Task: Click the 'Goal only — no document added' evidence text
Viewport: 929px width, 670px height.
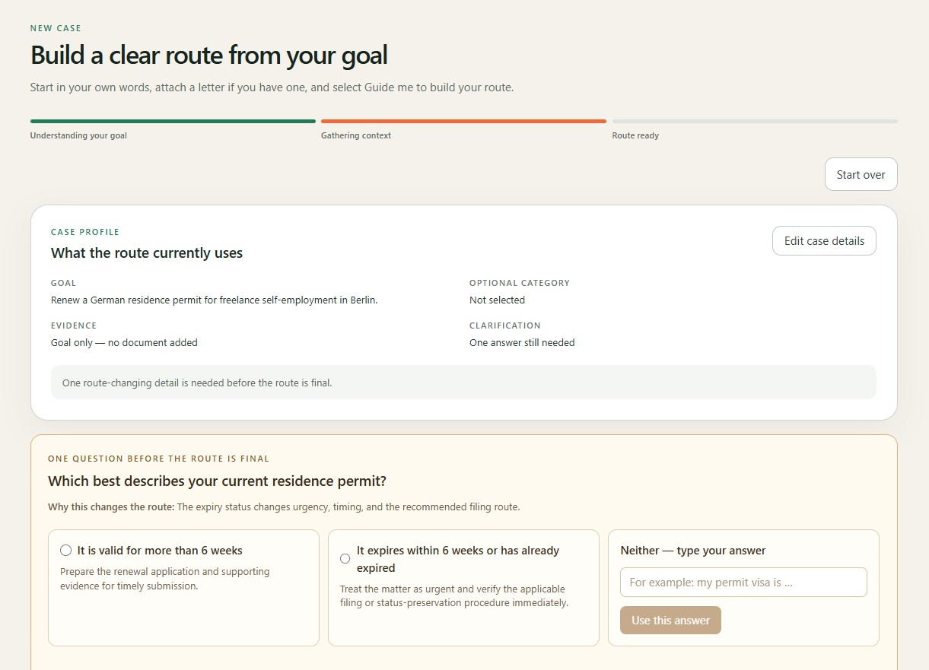Action: [124, 343]
